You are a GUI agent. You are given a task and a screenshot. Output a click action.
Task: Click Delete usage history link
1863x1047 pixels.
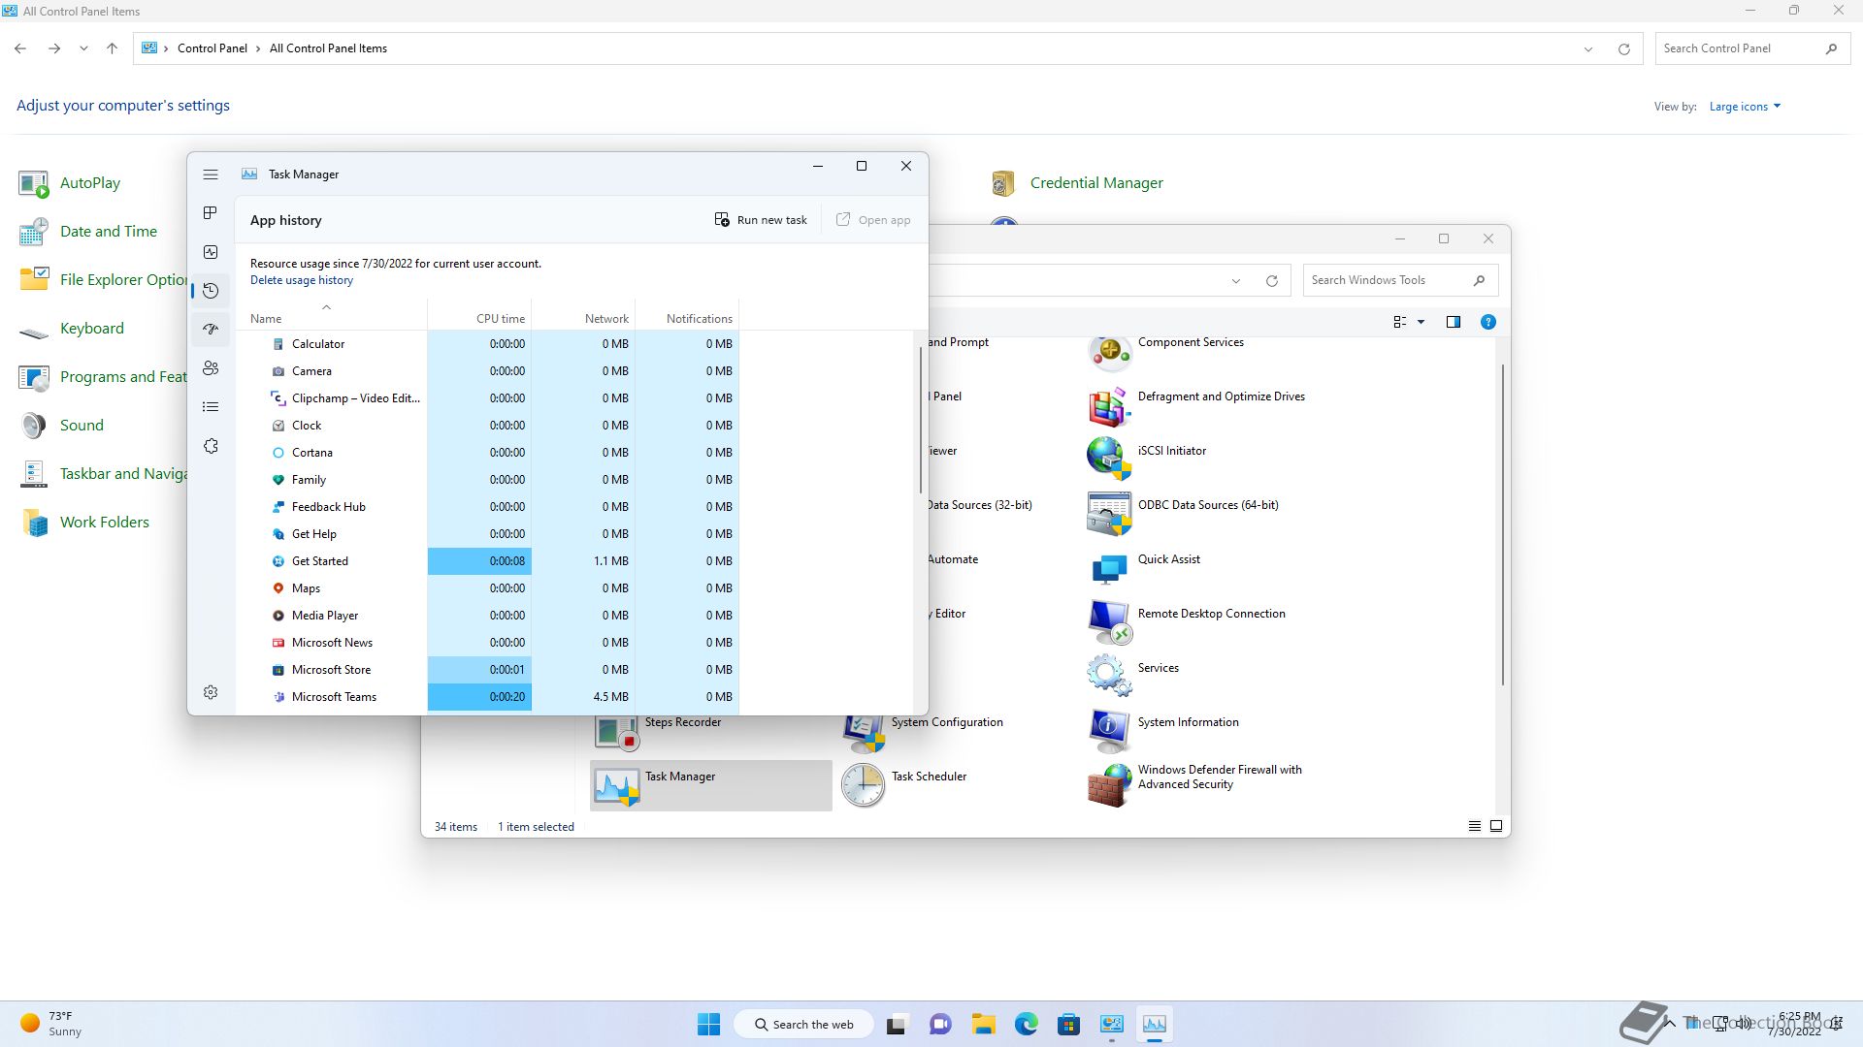coord(302,280)
